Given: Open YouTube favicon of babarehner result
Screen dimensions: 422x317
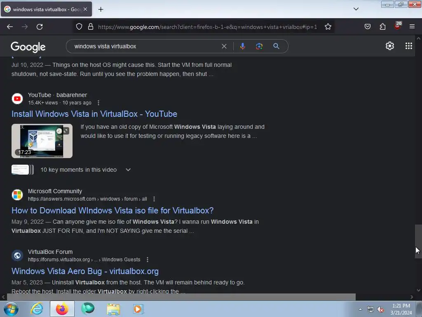Looking at the screenshot, I should pos(17,99).
